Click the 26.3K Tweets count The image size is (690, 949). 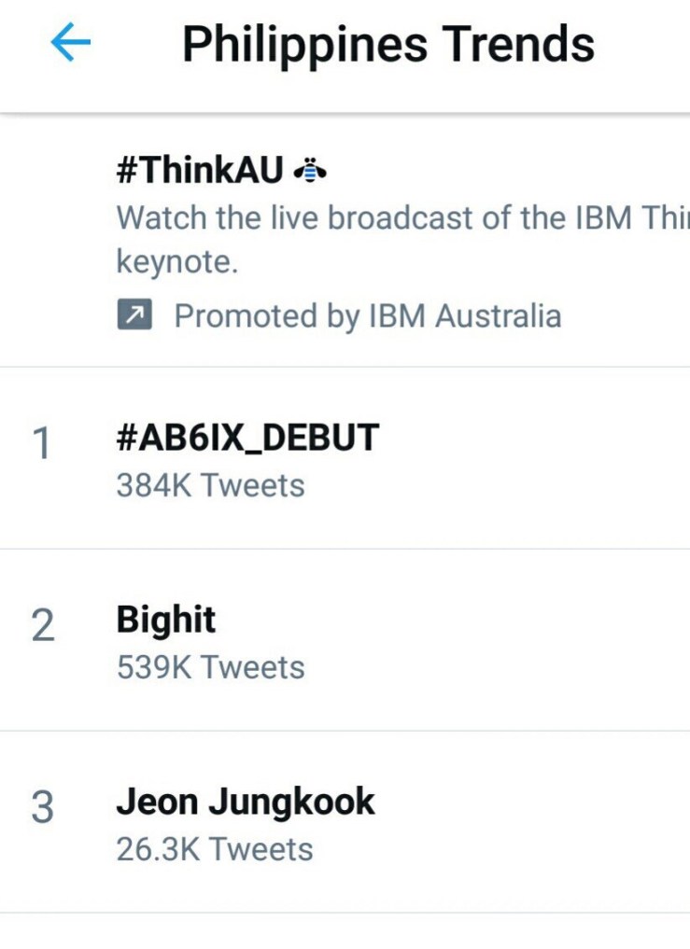click(214, 849)
